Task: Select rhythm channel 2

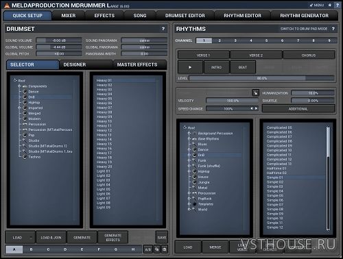Action: (220, 40)
